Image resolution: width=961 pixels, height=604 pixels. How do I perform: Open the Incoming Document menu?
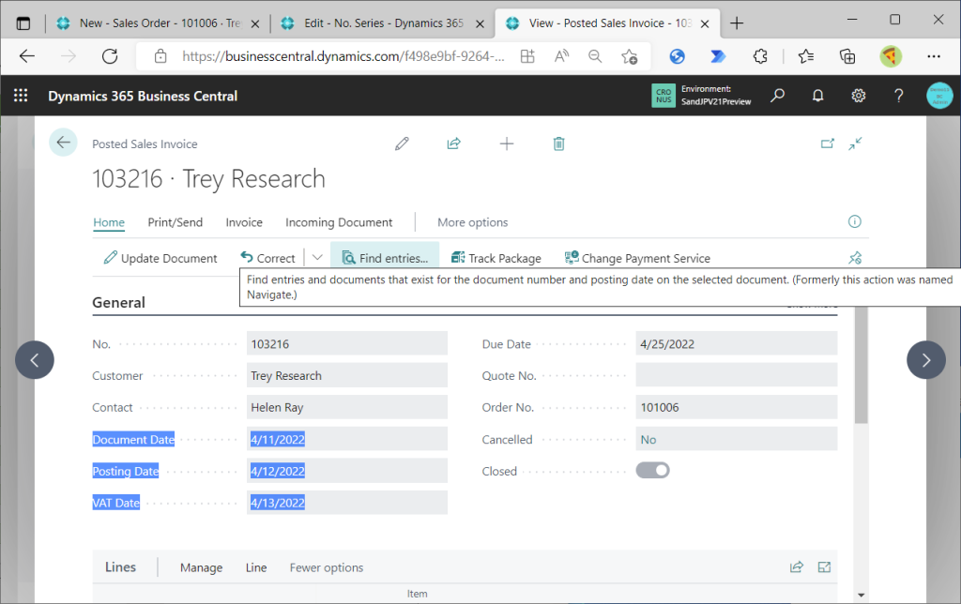tap(338, 222)
